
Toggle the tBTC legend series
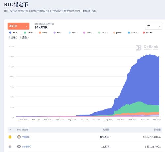[73, 33]
